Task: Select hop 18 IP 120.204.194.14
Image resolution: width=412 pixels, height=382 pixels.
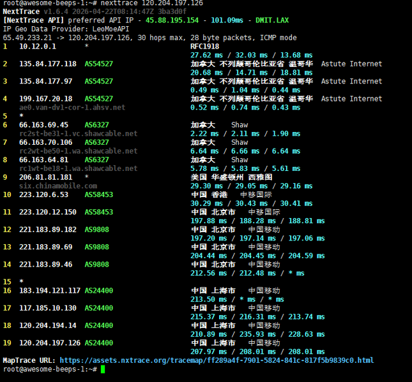Action: coord(48,326)
